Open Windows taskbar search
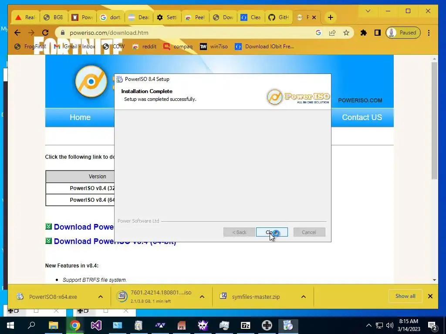446x334 pixels. click(31, 325)
